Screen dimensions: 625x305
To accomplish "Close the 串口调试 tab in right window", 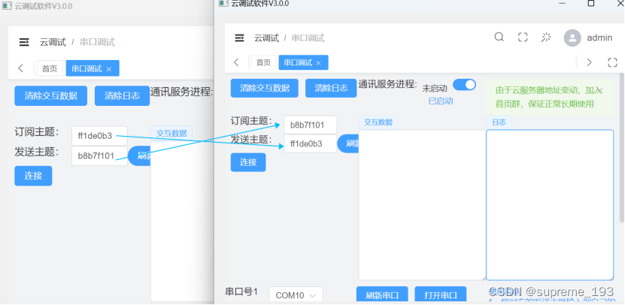I will tap(318, 63).
